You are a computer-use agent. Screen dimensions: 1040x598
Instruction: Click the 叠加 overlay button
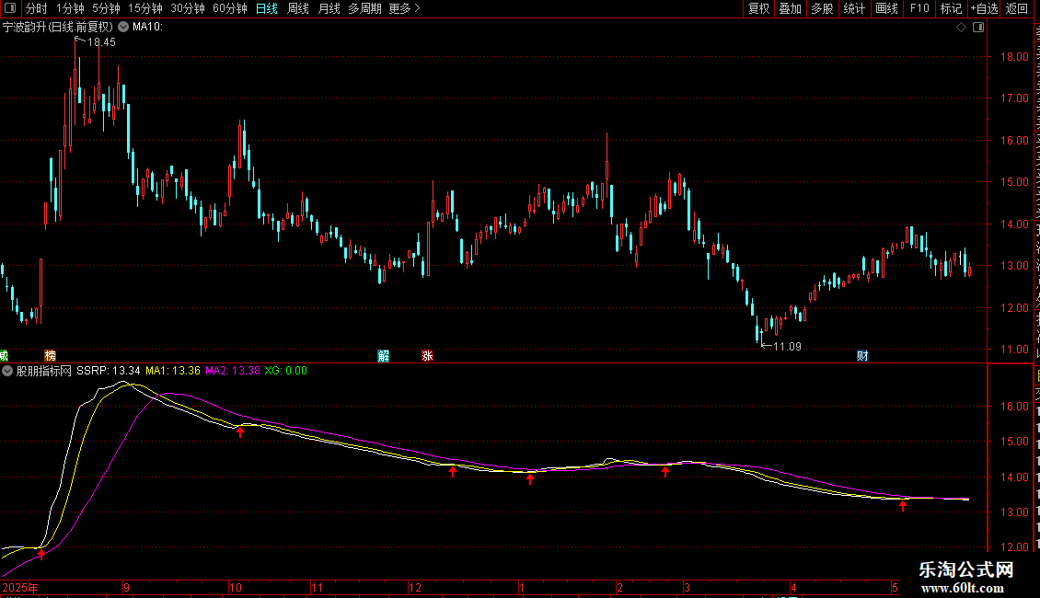pyautogui.click(x=791, y=8)
